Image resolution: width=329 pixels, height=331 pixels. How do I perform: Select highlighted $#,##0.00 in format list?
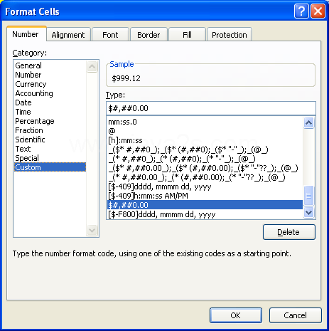click(x=205, y=205)
